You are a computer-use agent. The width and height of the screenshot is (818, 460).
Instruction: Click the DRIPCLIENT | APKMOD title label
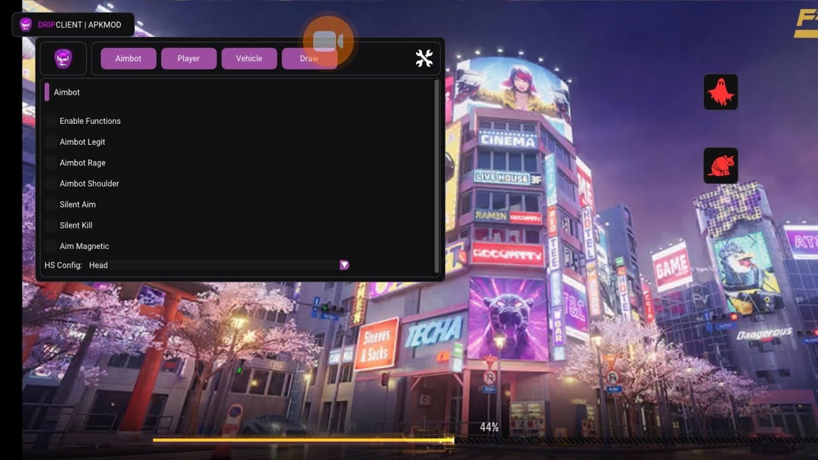79,25
